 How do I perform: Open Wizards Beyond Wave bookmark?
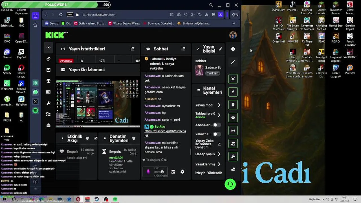(124, 23)
